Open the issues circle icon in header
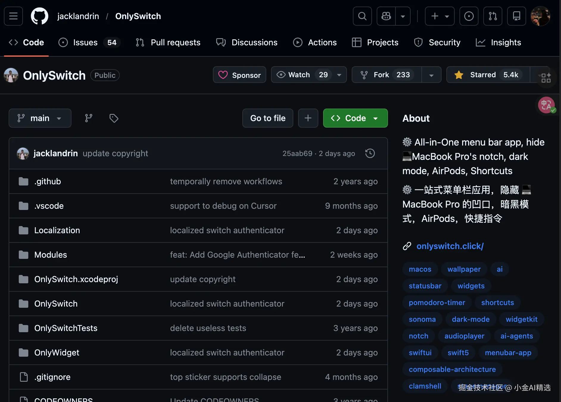 (x=469, y=16)
